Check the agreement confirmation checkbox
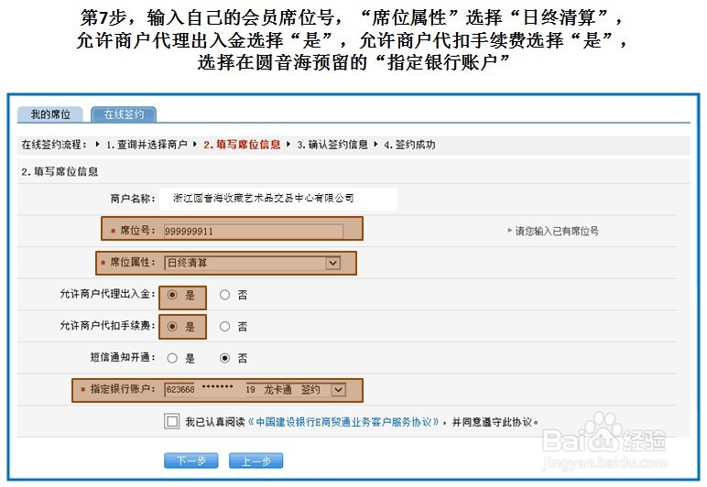 tap(172, 422)
